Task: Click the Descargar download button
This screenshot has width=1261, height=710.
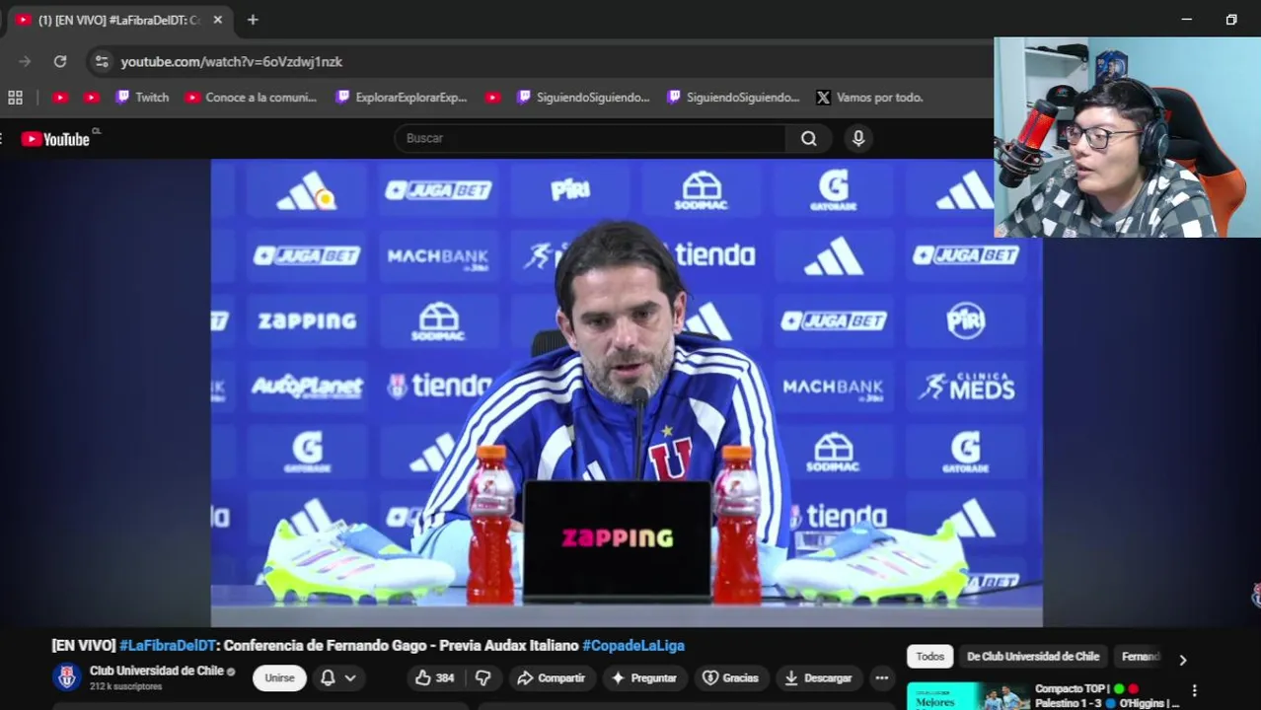Action: click(818, 677)
